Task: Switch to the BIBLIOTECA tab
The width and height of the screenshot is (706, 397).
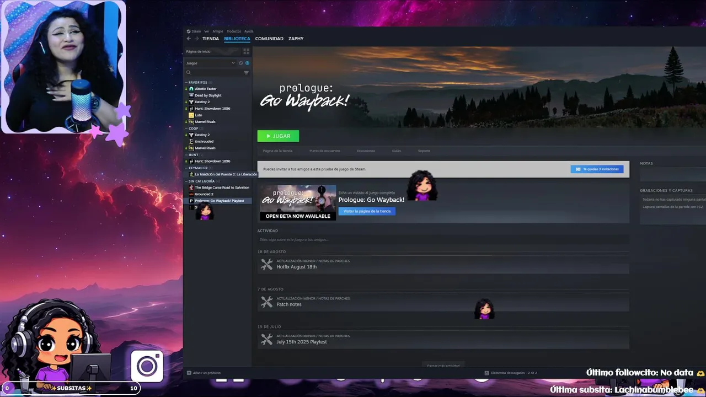Action: (x=237, y=39)
